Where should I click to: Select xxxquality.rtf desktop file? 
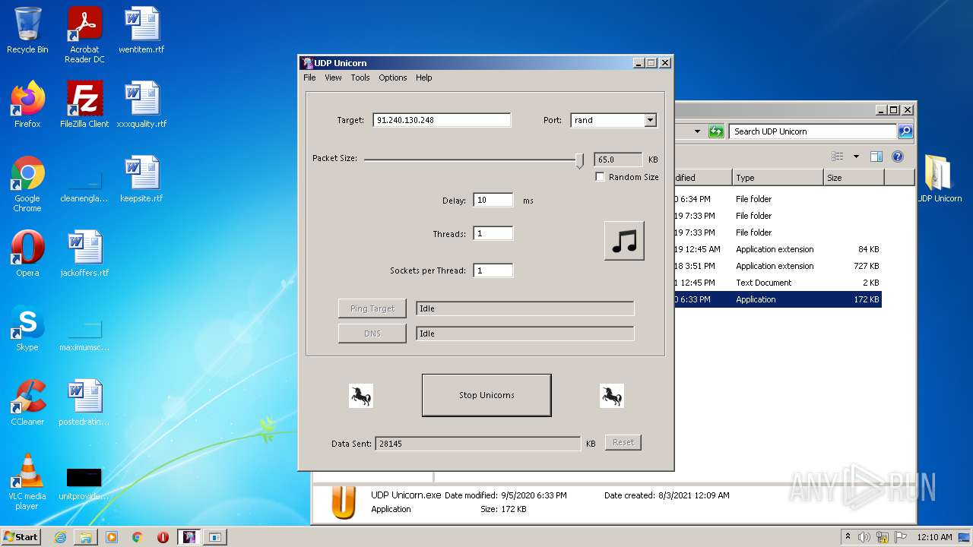141,105
